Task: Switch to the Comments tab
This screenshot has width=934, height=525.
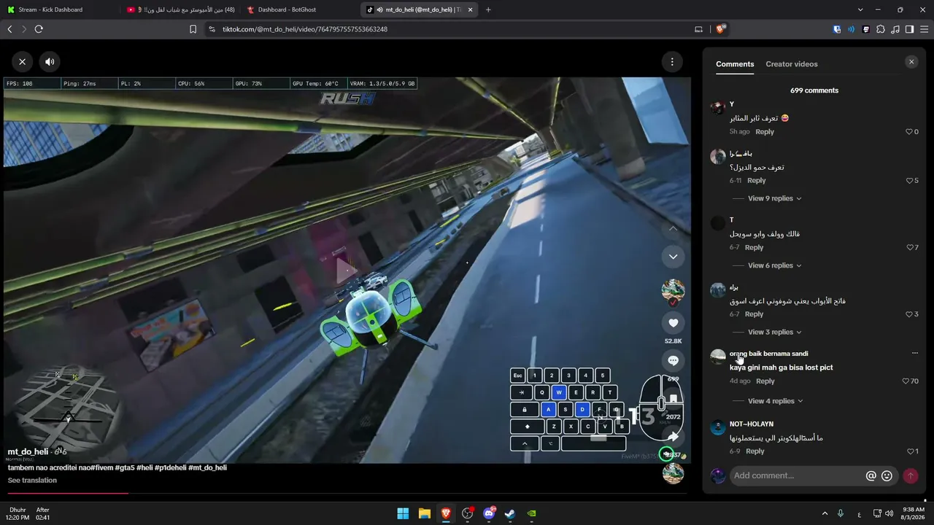Action: pos(735,64)
